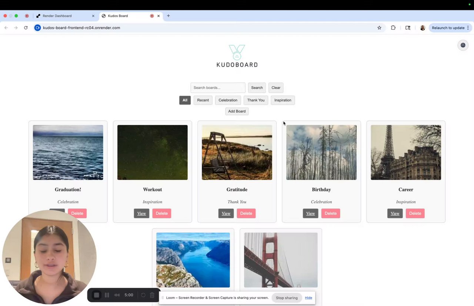Click the Eiffel Tower Career card image

tap(406, 152)
